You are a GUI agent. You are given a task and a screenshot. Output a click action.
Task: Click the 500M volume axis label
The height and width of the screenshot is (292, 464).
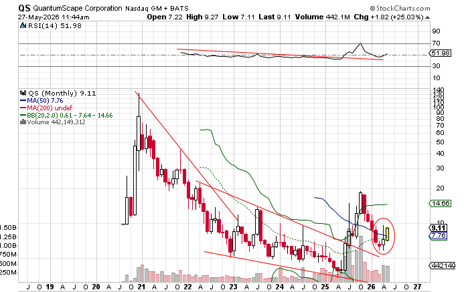tap(8, 264)
